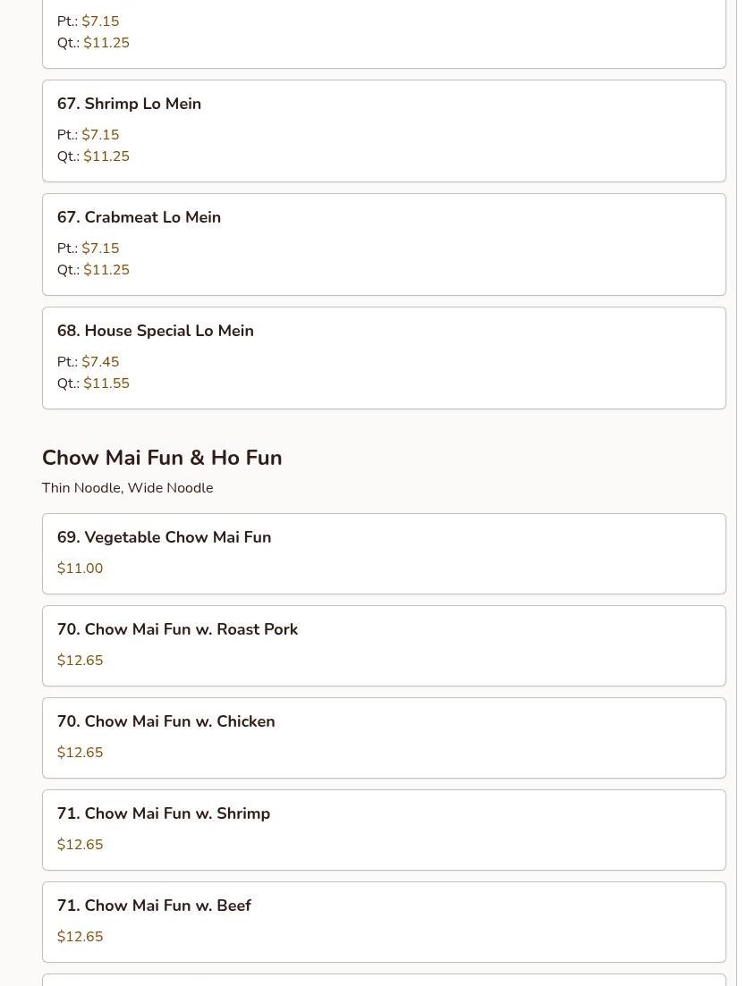Select the Crabmeat Lo Mein item title
Screen dimensions: 755x986
coord(139,218)
